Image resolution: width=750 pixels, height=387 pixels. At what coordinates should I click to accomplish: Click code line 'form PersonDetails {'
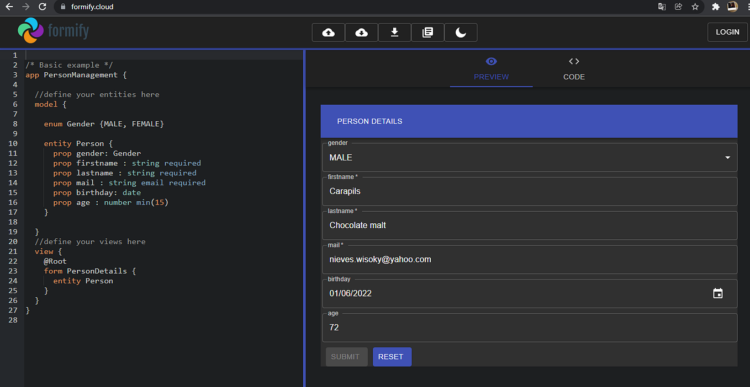coord(90,271)
